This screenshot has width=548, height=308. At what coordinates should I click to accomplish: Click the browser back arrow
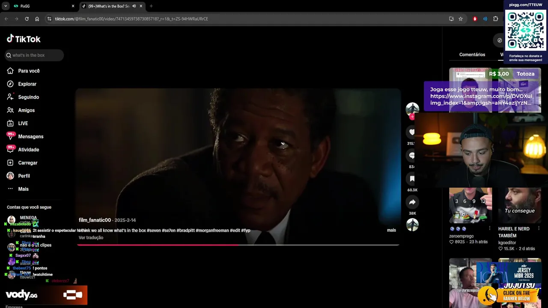pyautogui.click(x=6, y=19)
